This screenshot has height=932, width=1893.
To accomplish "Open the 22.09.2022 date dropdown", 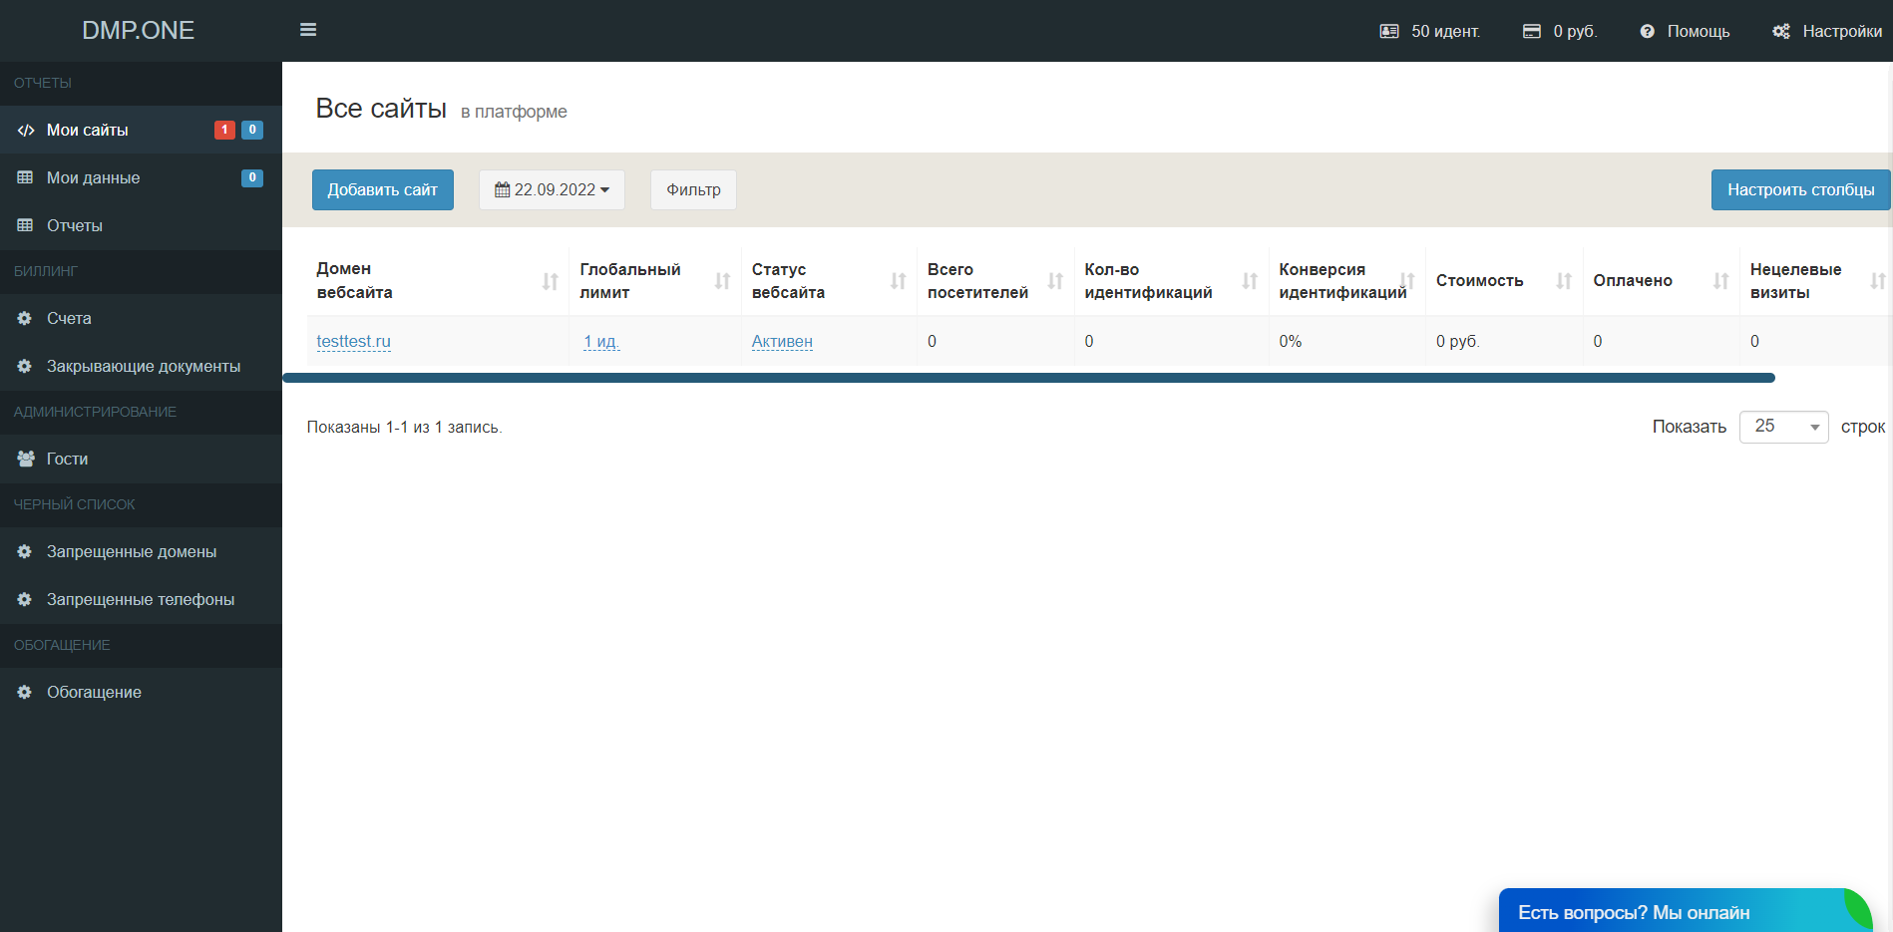I will click(x=552, y=189).
